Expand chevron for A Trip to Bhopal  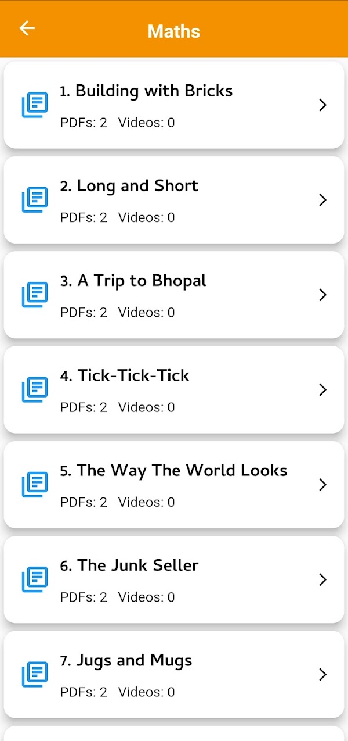coord(323,295)
